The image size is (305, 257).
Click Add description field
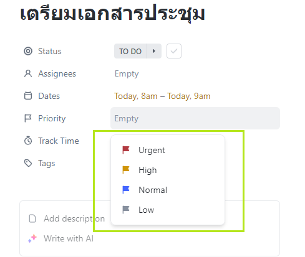pos(74,218)
